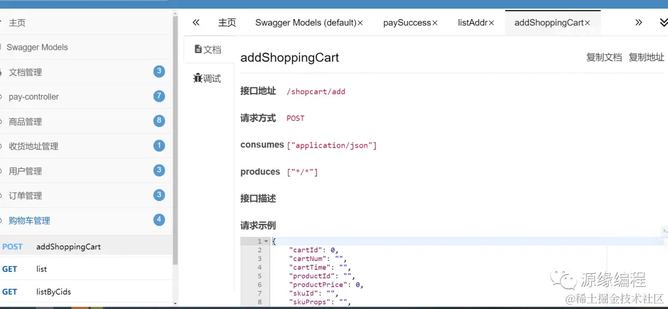The width and height of the screenshot is (668, 309).
Task: Click the "productId" line in example
Action: point(322,276)
